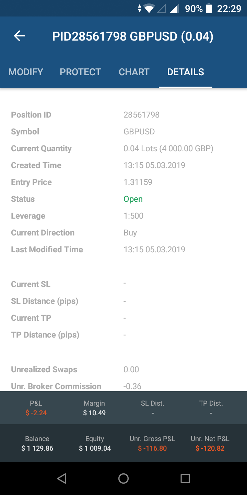Tap the Unr. Gross P&L value
The width and height of the screenshot is (247, 495).
(x=152, y=448)
